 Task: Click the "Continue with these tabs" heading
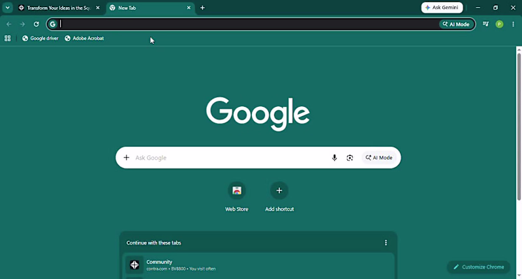click(154, 242)
